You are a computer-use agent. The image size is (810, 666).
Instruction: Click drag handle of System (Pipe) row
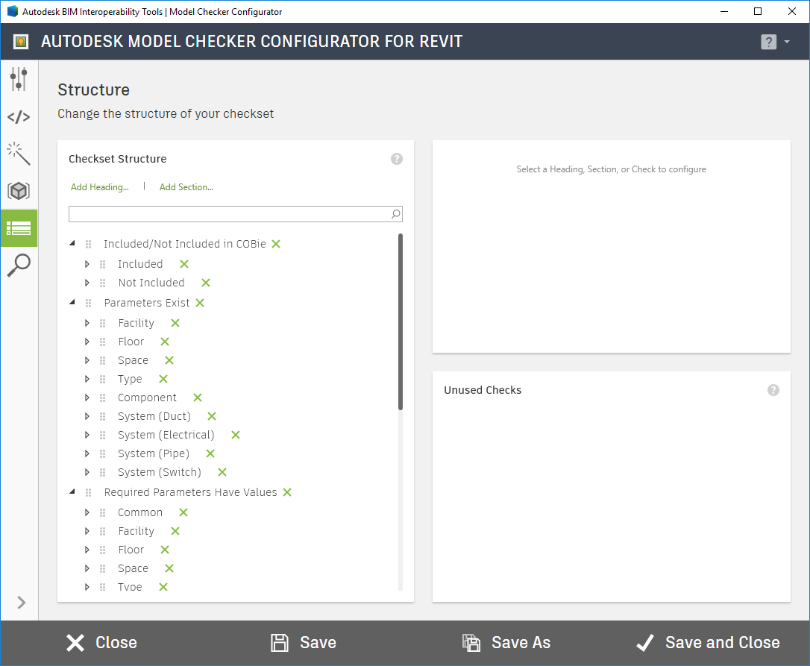pos(102,453)
